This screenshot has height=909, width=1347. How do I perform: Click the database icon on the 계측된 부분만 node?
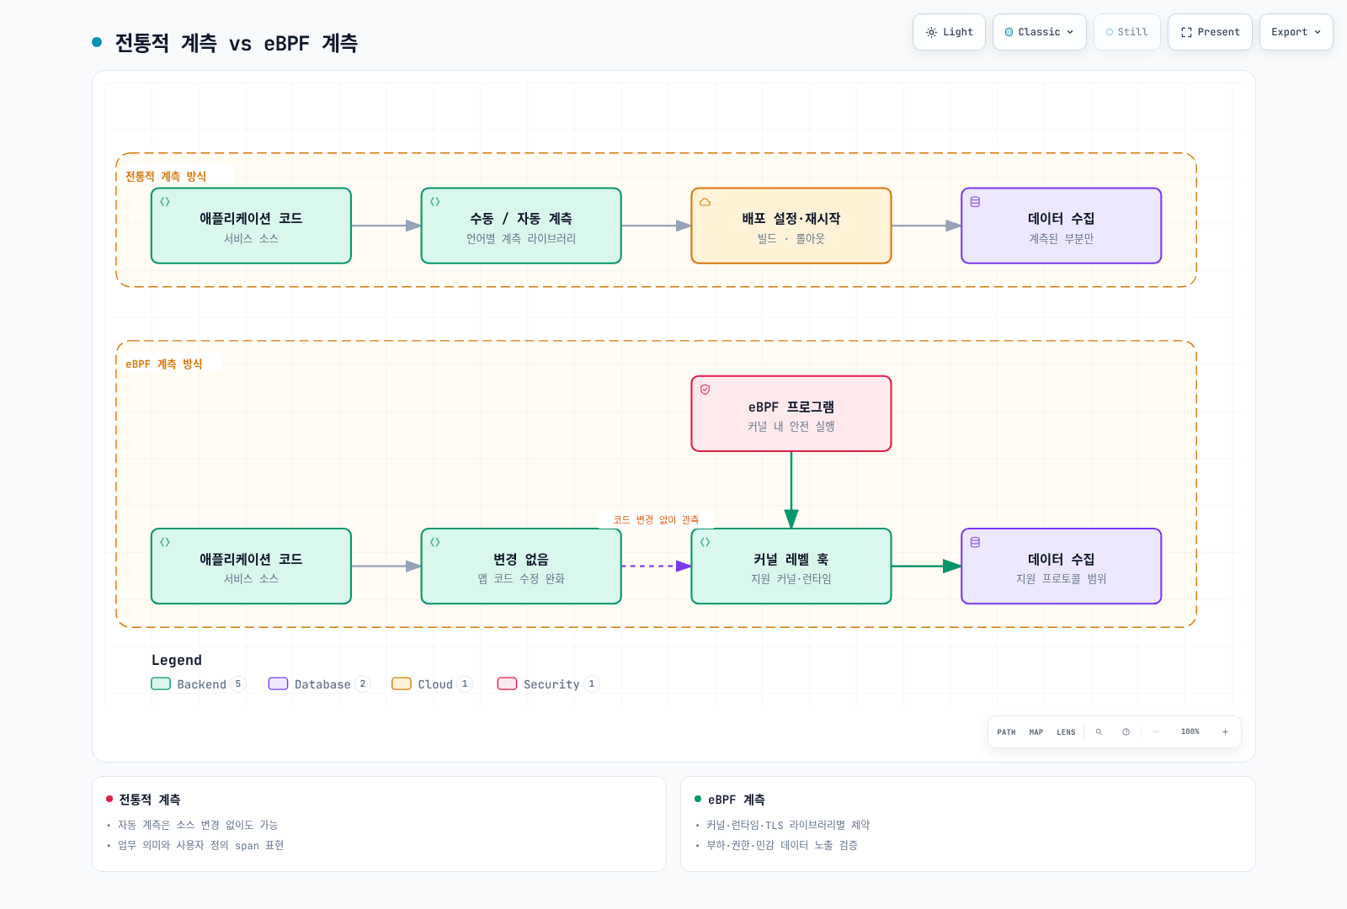[x=975, y=202]
